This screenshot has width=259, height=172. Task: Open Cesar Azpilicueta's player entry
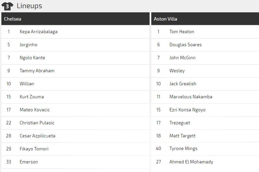pyautogui.click(x=37, y=136)
